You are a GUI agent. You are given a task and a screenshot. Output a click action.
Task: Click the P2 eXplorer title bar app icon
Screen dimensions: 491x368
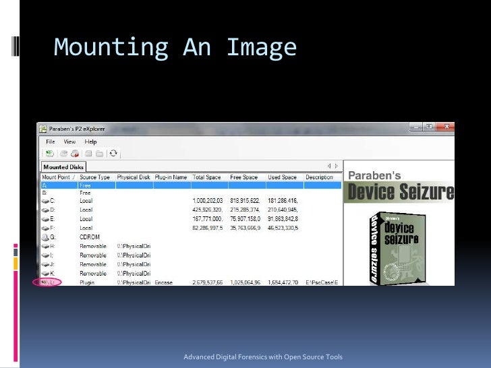coord(43,129)
